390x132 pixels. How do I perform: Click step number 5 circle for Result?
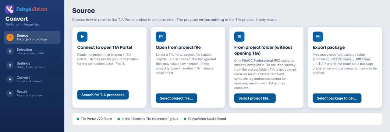click(10, 93)
